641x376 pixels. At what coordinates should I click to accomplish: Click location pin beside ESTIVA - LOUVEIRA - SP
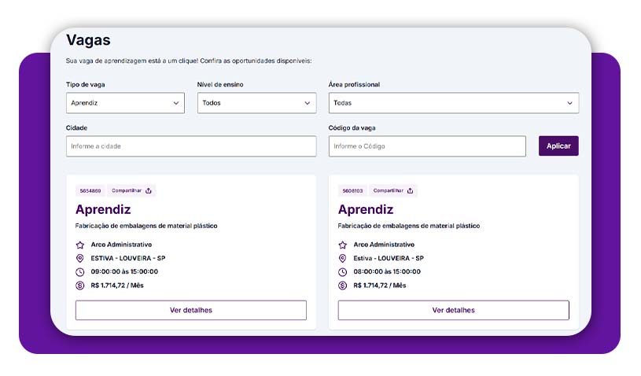(80, 258)
